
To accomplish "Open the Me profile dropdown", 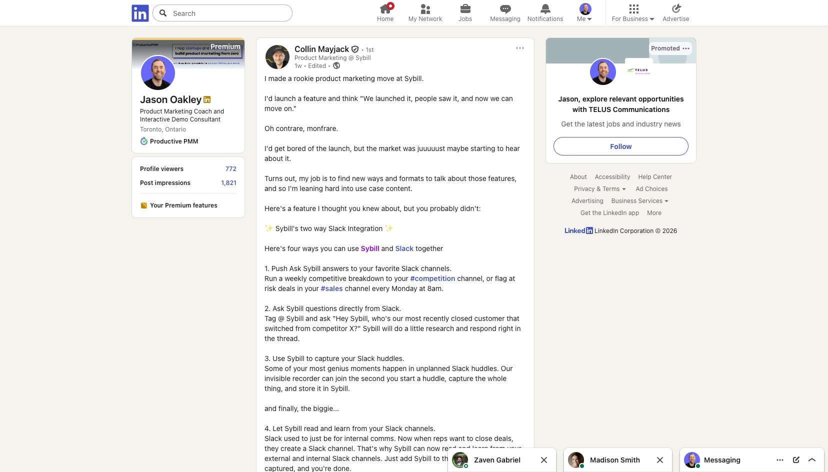I will 584,13.
